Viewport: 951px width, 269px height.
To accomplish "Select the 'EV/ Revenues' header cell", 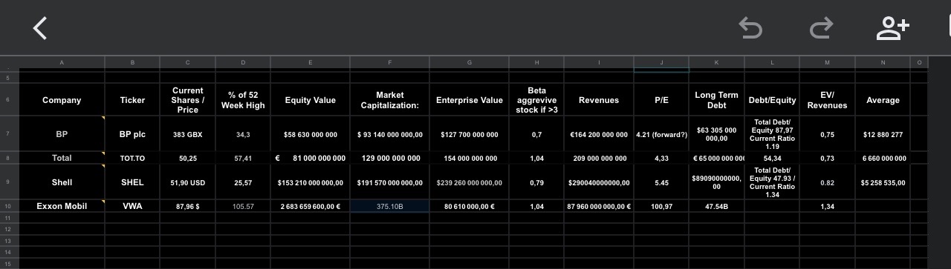I will (x=827, y=100).
